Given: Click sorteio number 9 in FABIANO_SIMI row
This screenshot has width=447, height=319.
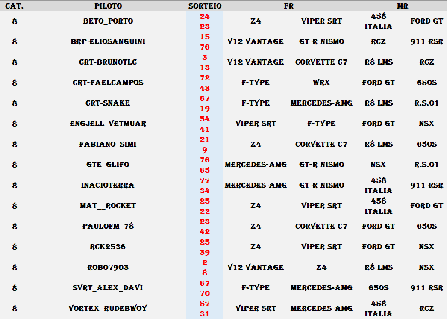Looking at the screenshot, I should tap(205, 150).
